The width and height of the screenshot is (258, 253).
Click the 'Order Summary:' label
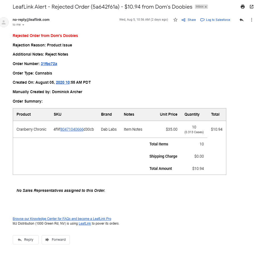tap(28, 101)
